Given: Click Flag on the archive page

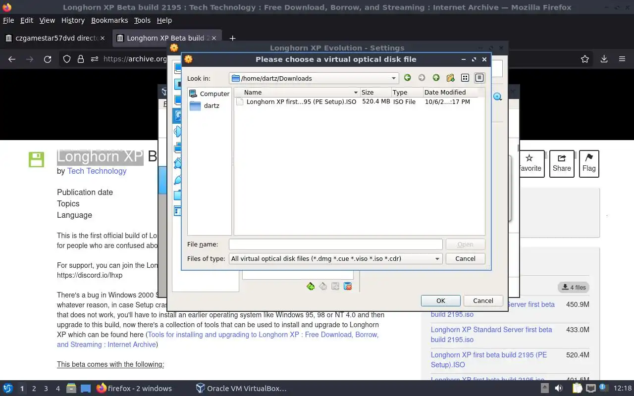Looking at the screenshot, I should (x=589, y=163).
